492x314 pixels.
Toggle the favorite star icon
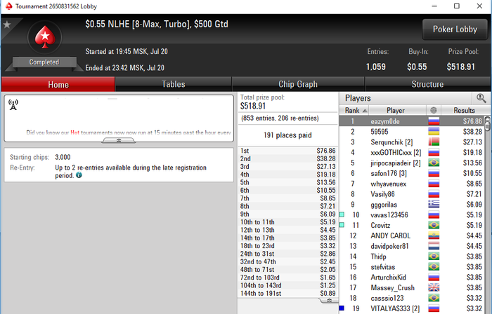(7, 25)
